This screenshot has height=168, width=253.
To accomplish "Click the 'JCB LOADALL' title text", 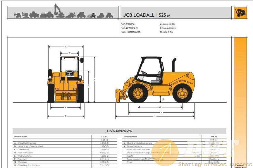I will pos(139,15).
